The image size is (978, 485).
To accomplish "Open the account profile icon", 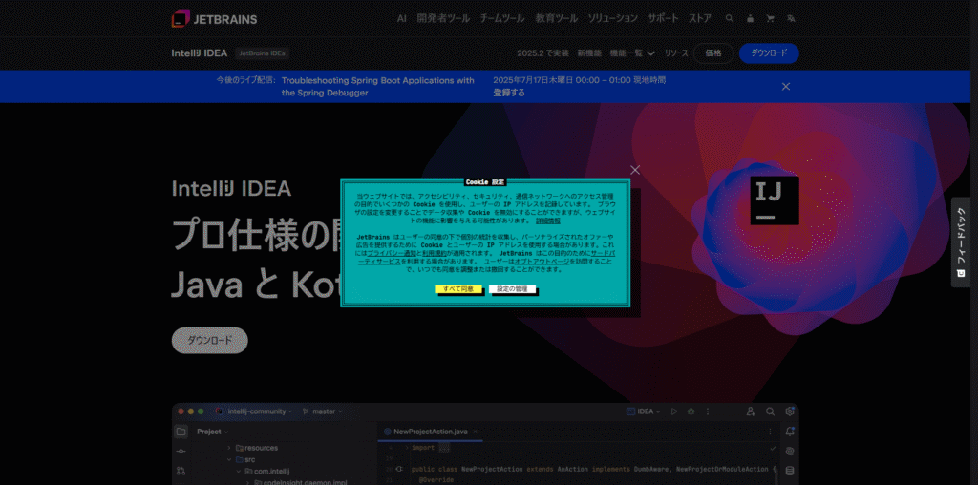I will tap(750, 19).
